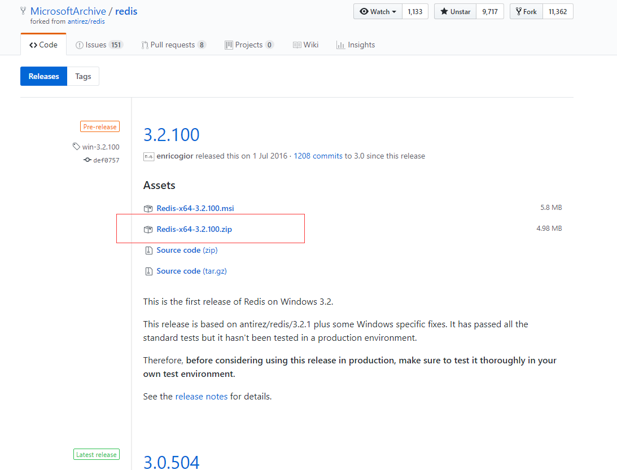Download Redis-x64-3.2.100.msi

point(195,208)
